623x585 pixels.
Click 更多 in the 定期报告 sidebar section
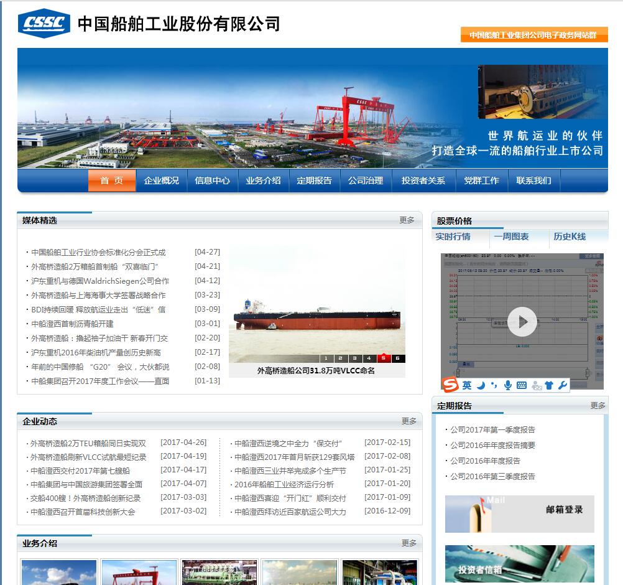pyautogui.click(x=598, y=405)
